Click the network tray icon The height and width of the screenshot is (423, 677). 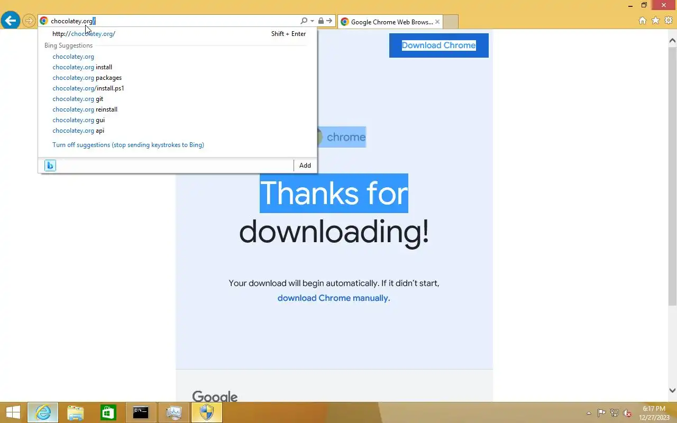615,413
